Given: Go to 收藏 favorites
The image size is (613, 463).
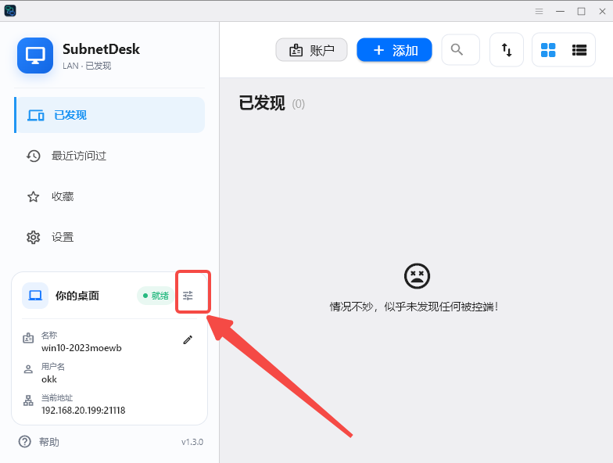Looking at the screenshot, I should click(x=109, y=196).
